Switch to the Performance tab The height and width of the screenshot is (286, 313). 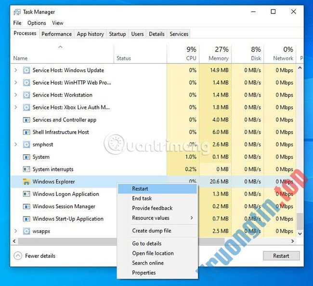click(x=57, y=34)
